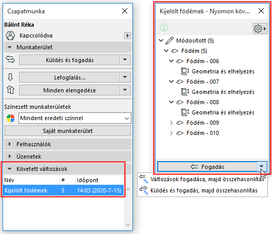Collapse the Követett változások section
This screenshot has width=272, height=234.
tap(10, 169)
